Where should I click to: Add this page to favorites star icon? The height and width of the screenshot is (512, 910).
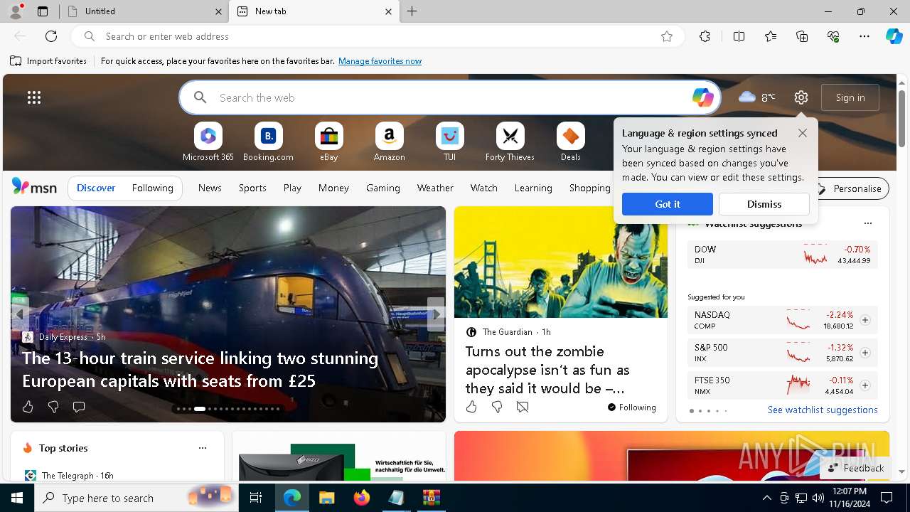pos(667,36)
